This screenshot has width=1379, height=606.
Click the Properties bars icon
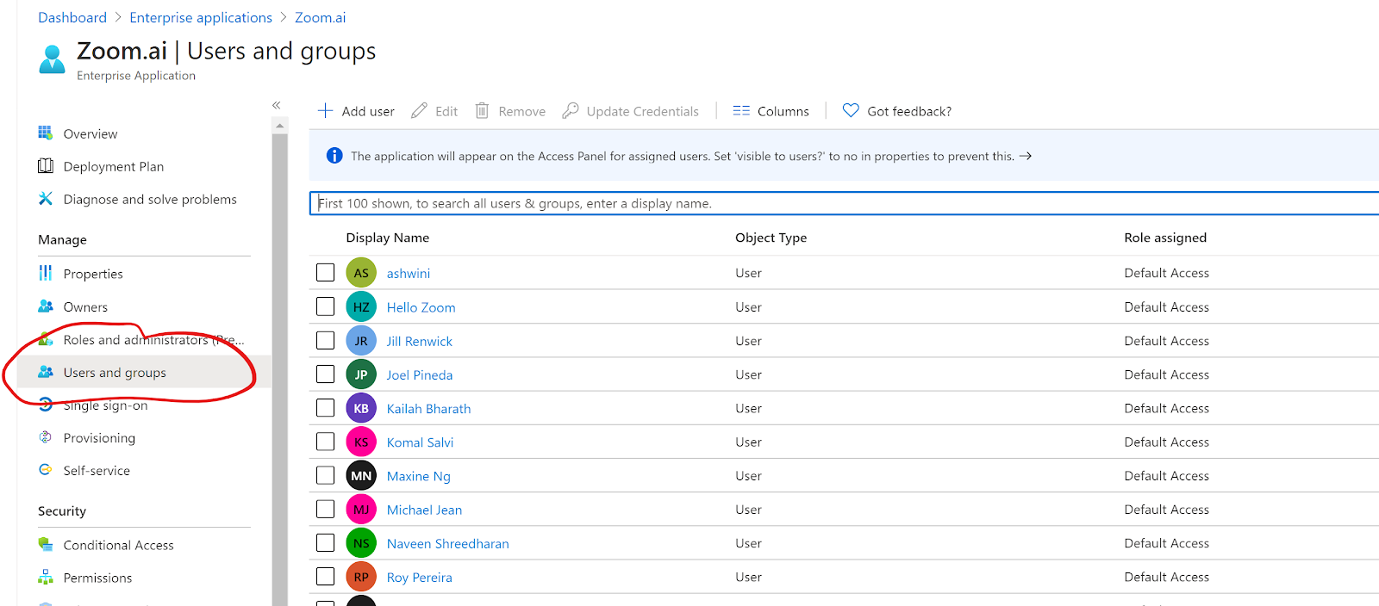pos(46,273)
